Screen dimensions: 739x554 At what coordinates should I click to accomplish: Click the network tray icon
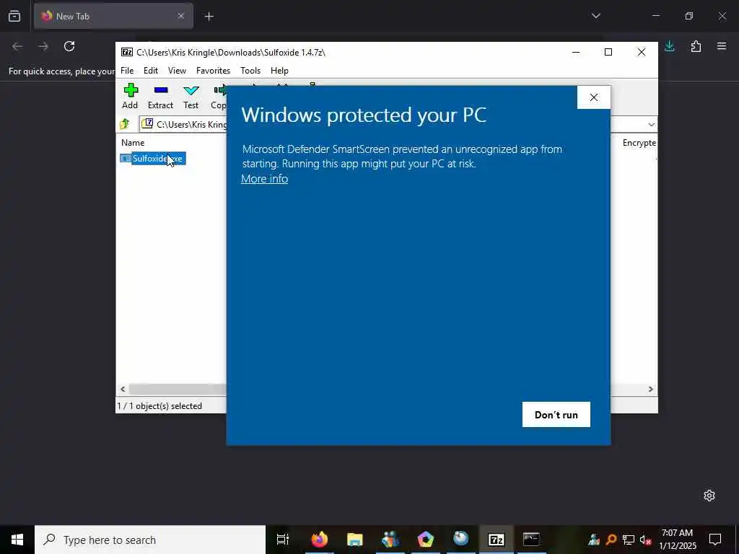coord(629,540)
